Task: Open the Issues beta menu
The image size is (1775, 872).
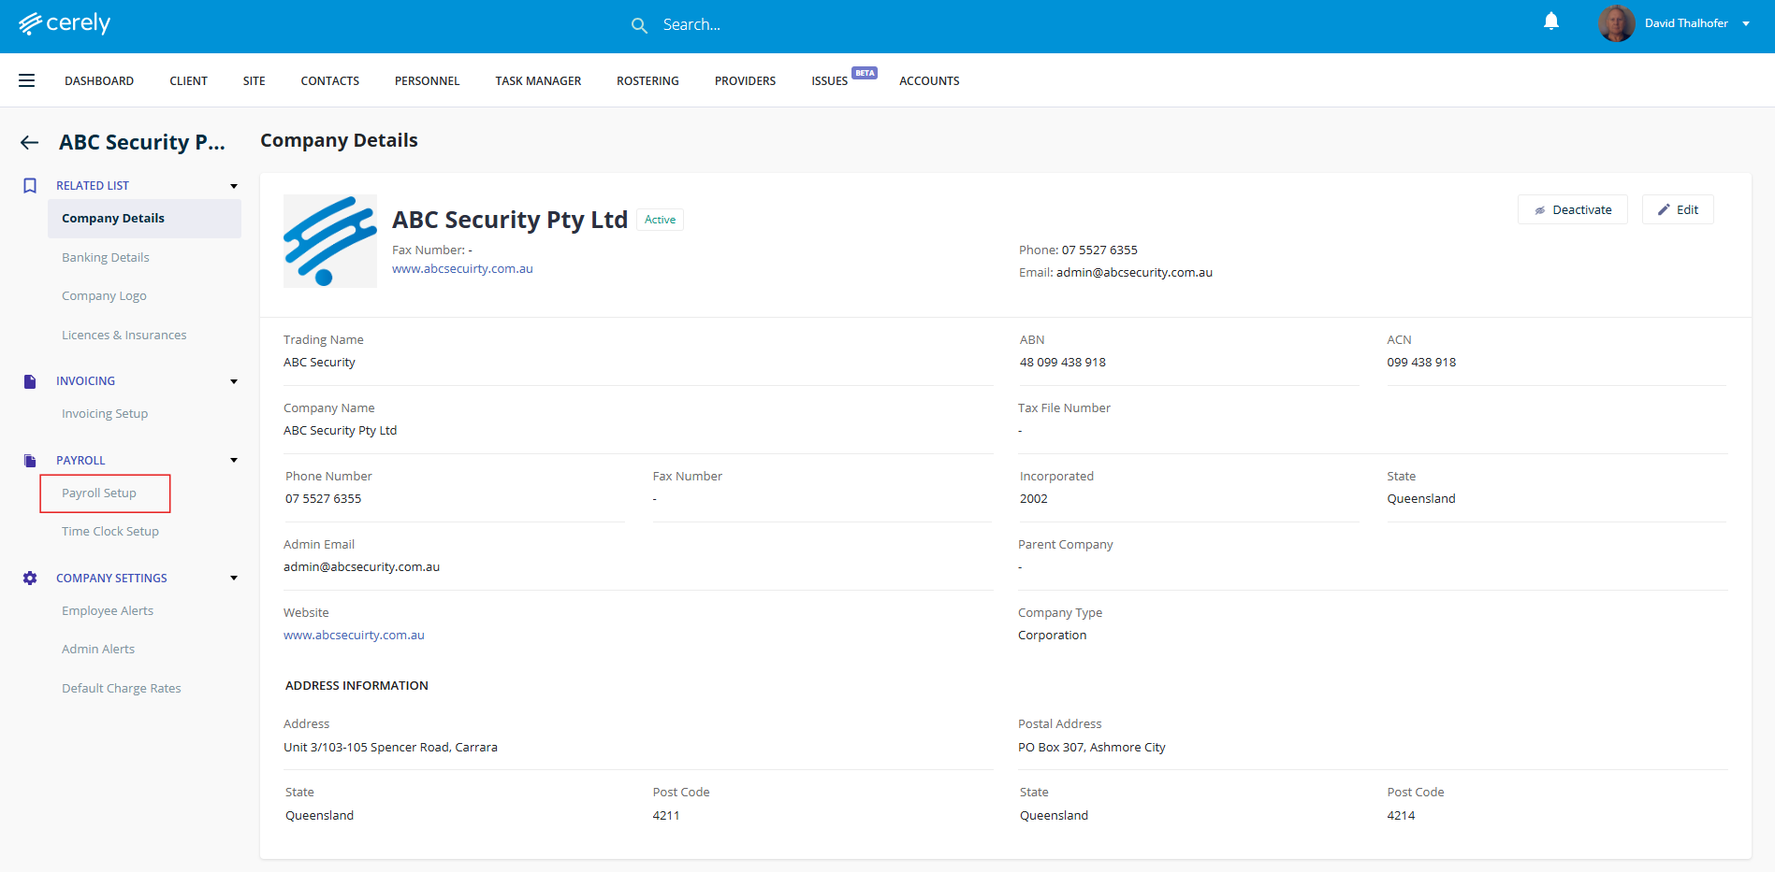Action: click(844, 79)
